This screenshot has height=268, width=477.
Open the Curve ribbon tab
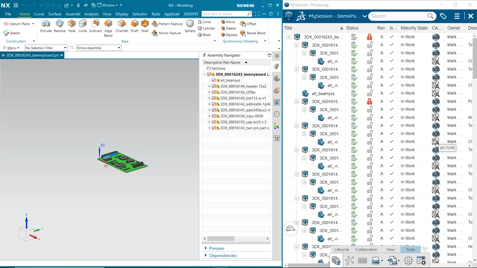(39, 14)
